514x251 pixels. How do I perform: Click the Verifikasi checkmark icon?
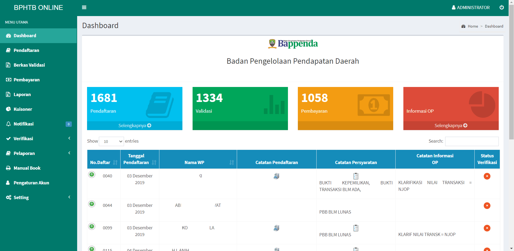(x=9, y=139)
